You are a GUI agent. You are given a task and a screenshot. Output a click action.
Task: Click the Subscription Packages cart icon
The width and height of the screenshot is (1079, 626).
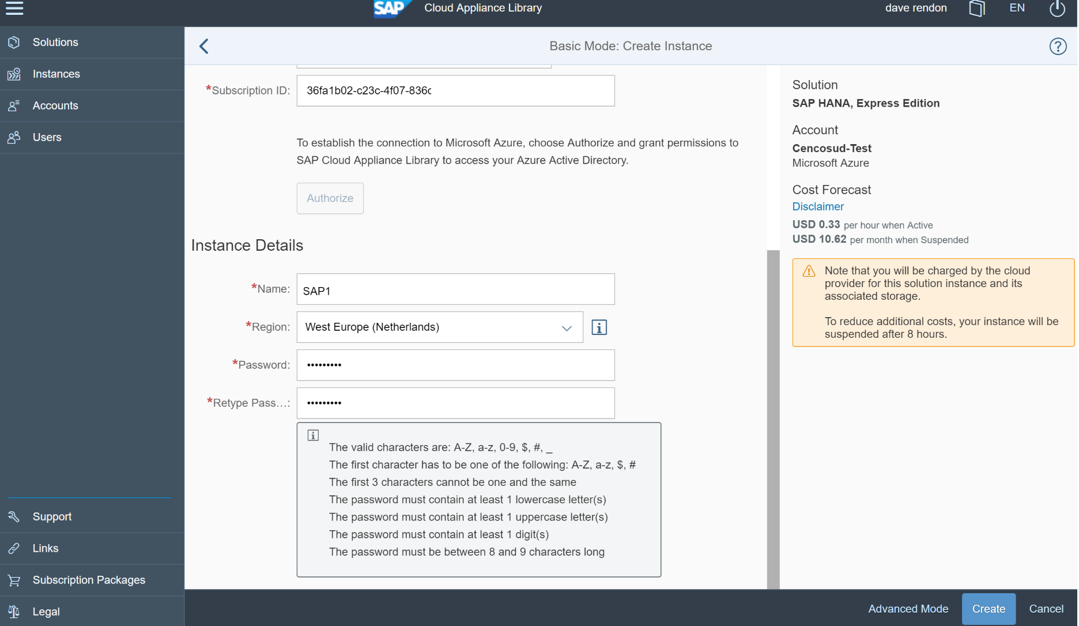(x=14, y=580)
